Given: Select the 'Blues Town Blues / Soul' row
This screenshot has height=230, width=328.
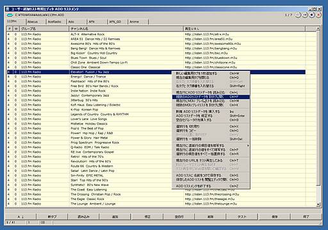Looking at the screenshot, I should point(156,57).
